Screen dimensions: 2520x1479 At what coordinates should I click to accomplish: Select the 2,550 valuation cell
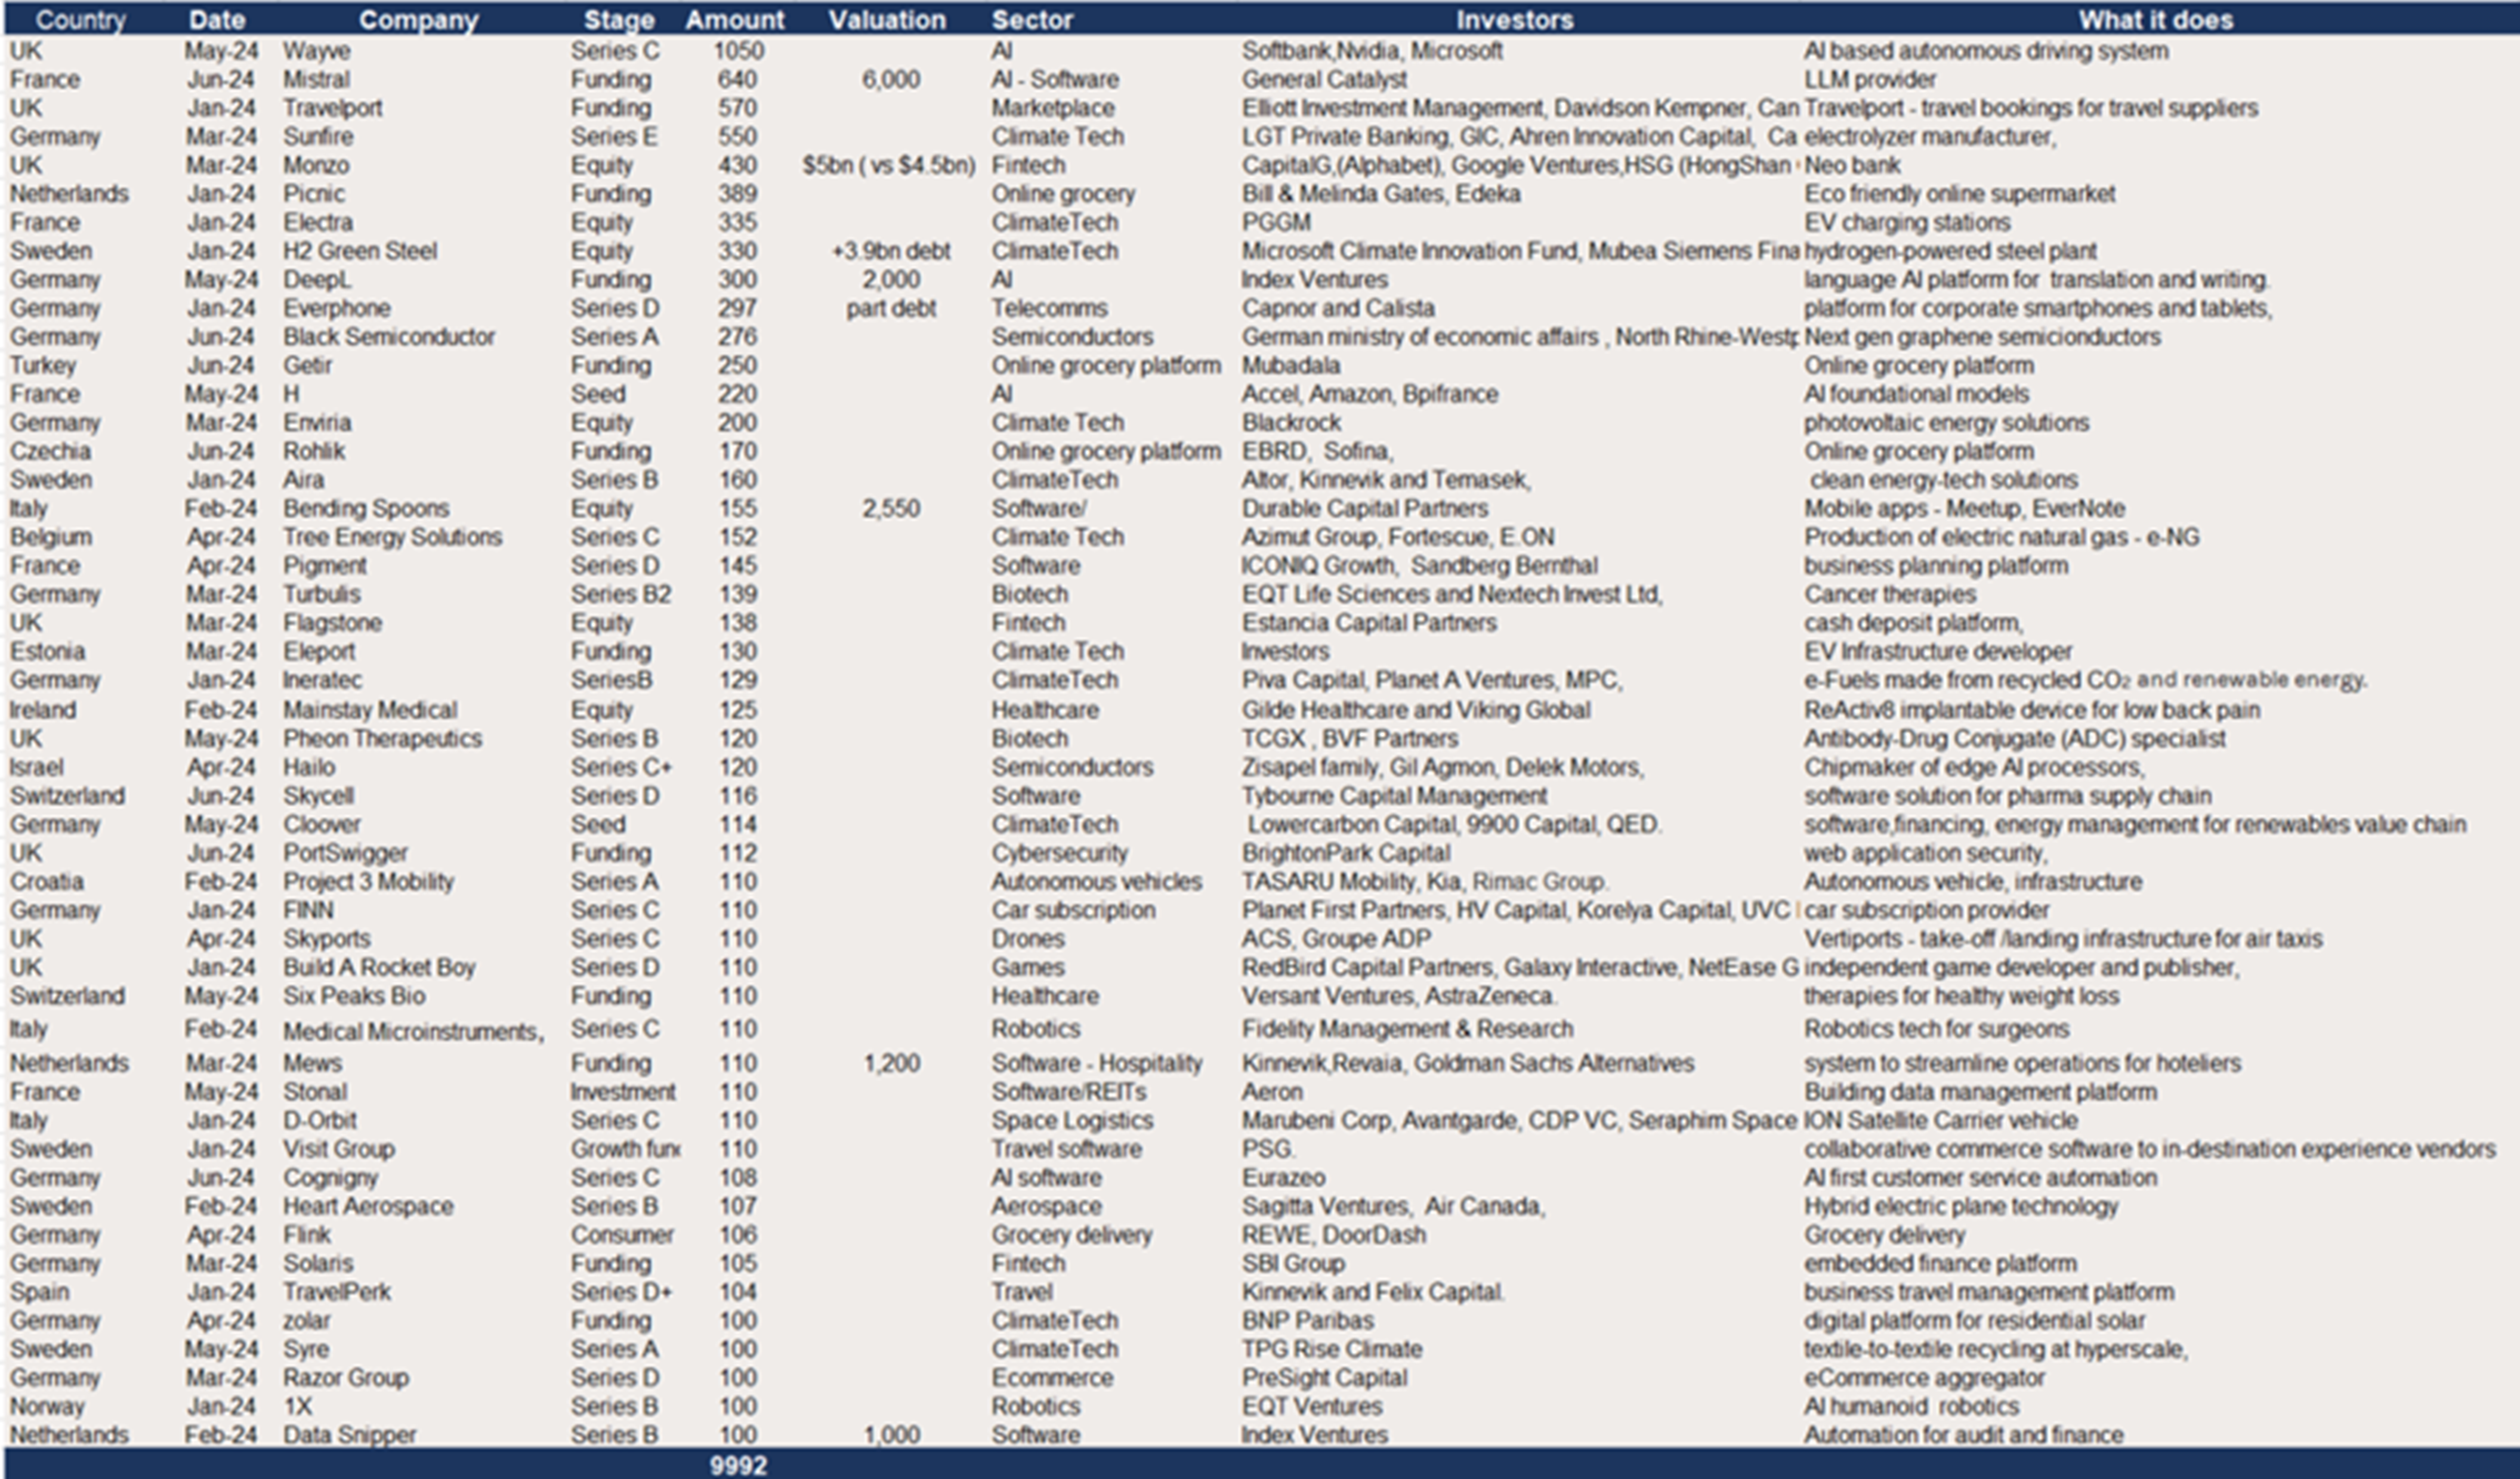891,509
